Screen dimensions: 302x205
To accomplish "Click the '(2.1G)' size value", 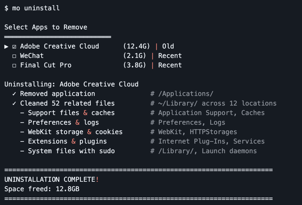I will click(x=135, y=56).
